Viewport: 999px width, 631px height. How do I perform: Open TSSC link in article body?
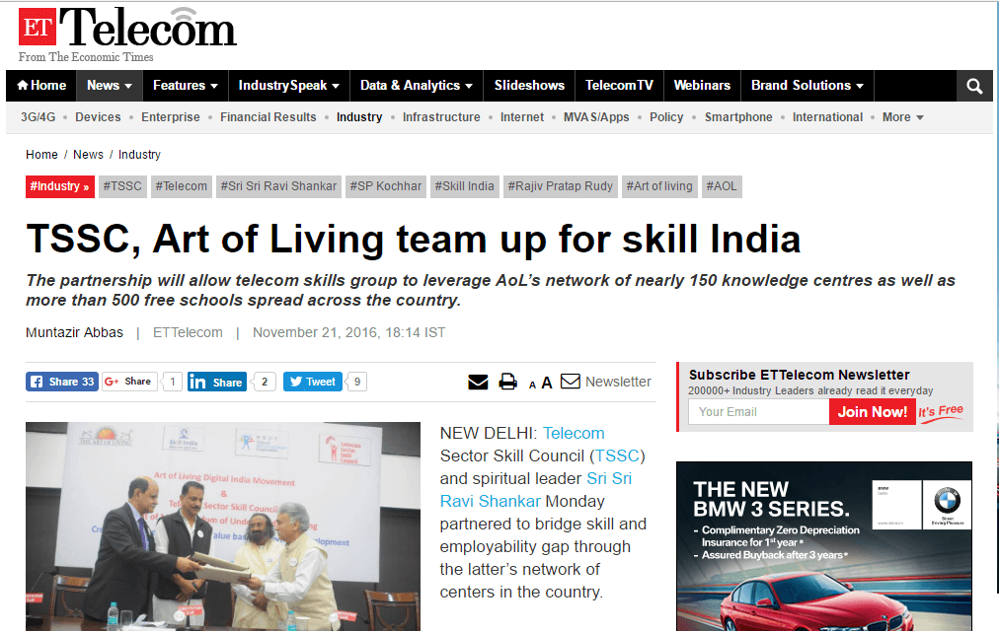point(617,456)
